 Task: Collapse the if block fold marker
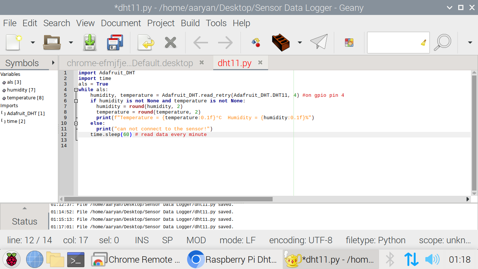(76, 101)
